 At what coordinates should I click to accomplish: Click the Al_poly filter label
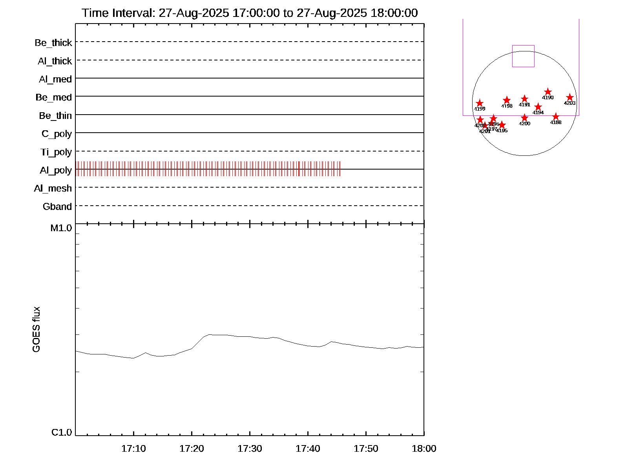click(56, 170)
